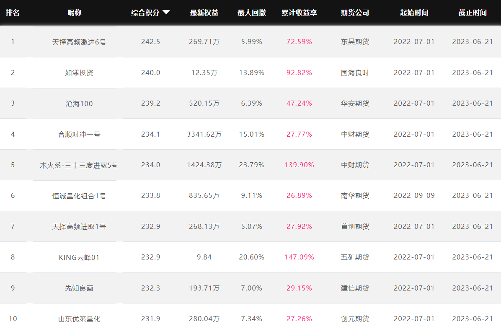Open the 木火系-三十三度进取5号 account
Image resolution: width=501 pixels, height=332 pixels.
pyautogui.click(x=78, y=165)
